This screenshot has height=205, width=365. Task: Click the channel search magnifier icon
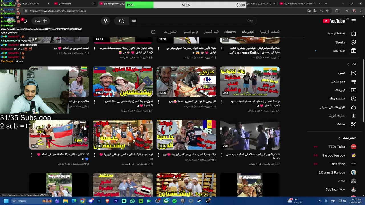pyautogui.click(x=153, y=32)
